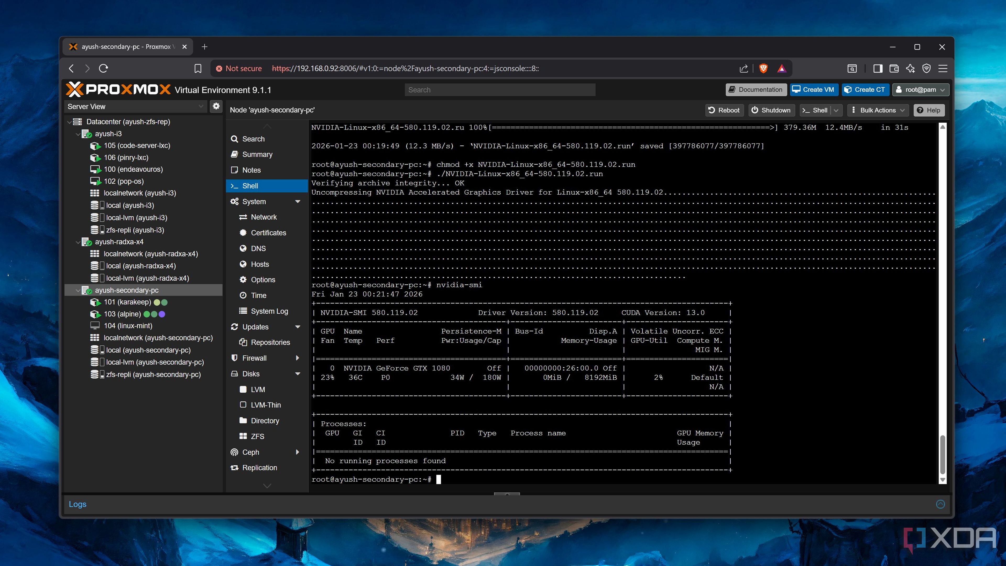Click the Not secure warning indicator

tap(239, 68)
